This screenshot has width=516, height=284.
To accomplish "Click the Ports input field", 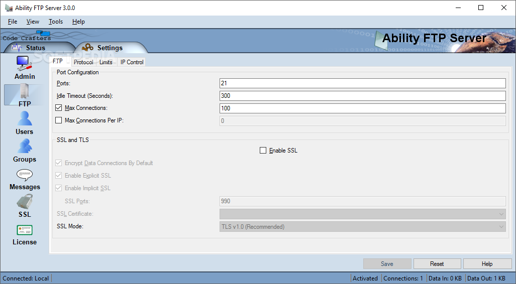I will coord(363,83).
